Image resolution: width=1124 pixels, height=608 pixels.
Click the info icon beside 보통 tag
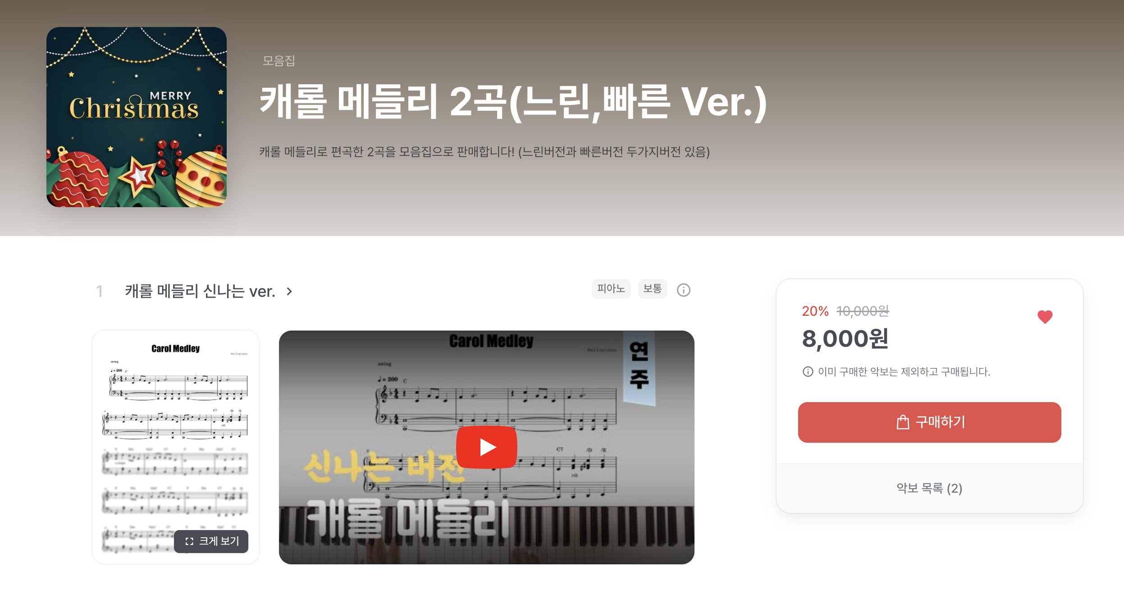click(683, 290)
